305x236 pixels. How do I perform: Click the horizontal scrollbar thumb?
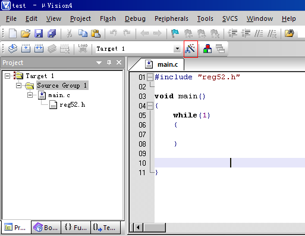155,228
